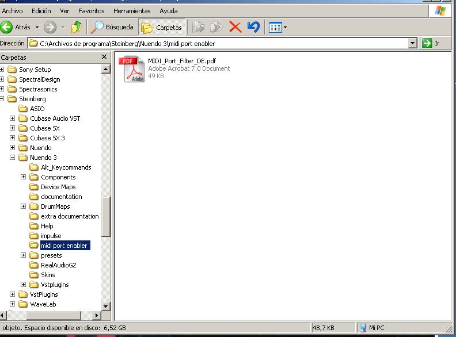Open the Herramientas menu
Screen dimensions: 456x337
(132, 11)
